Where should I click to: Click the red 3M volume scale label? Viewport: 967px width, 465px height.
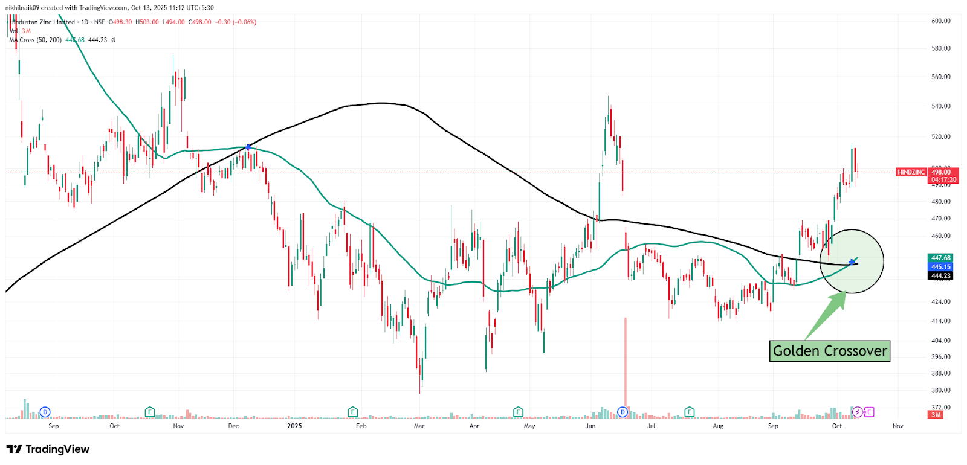coord(936,415)
